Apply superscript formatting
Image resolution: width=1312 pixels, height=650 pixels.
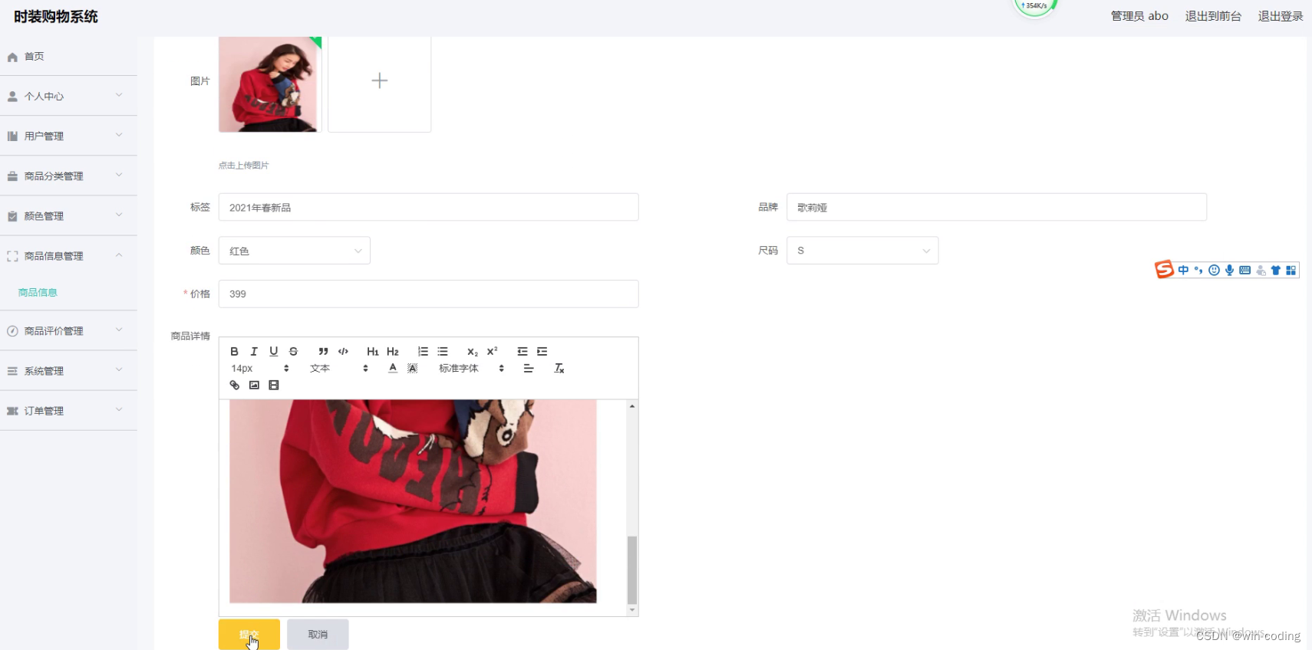coord(493,351)
